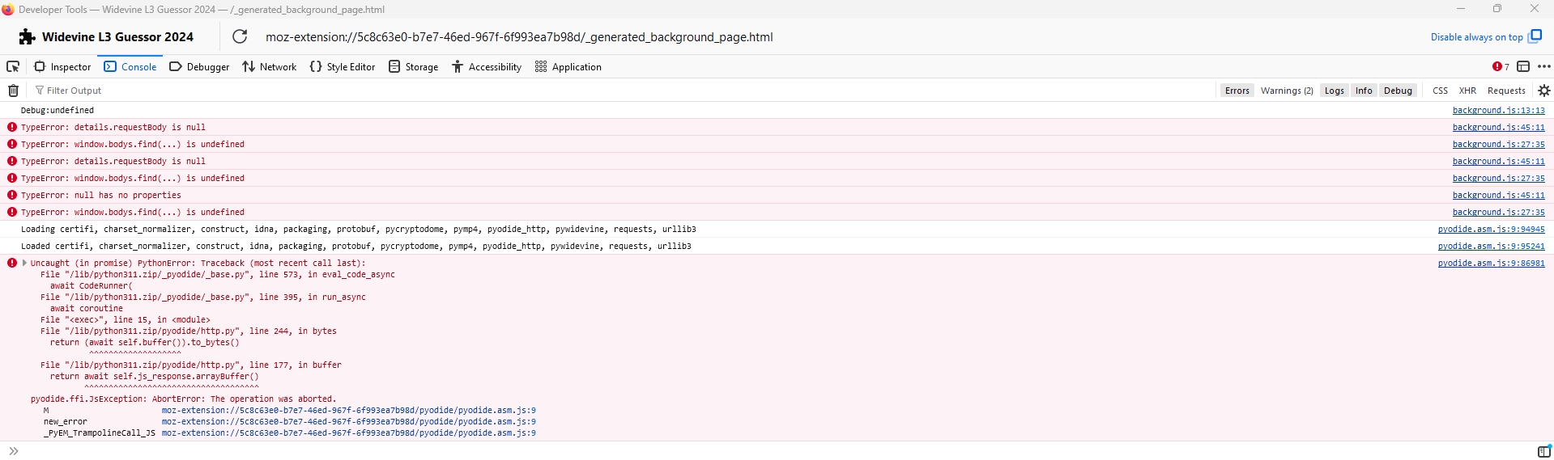Toggle the Debug filter
The image size is (1554, 460).
[x=1398, y=91]
